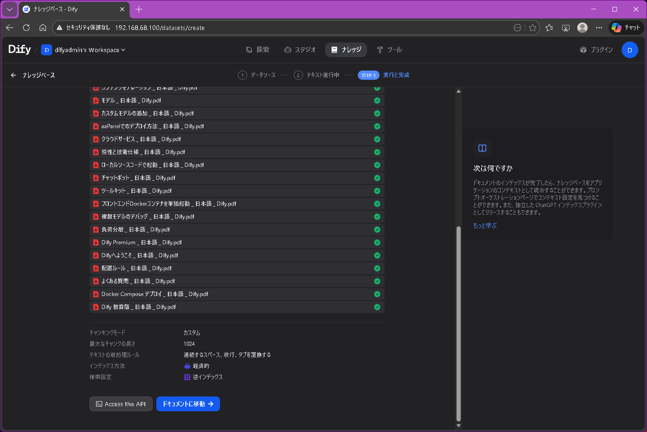Click PDF icon of チャットボット file

[96, 178]
